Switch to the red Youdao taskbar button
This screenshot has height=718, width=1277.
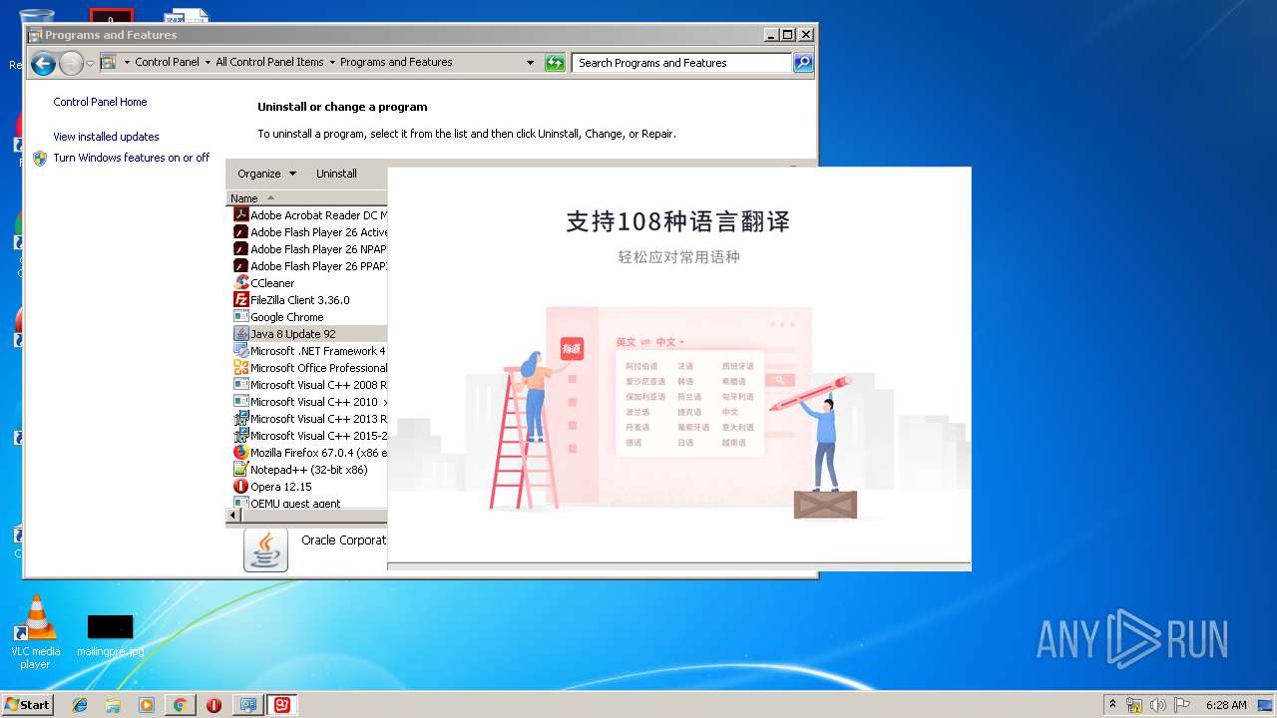click(x=282, y=705)
